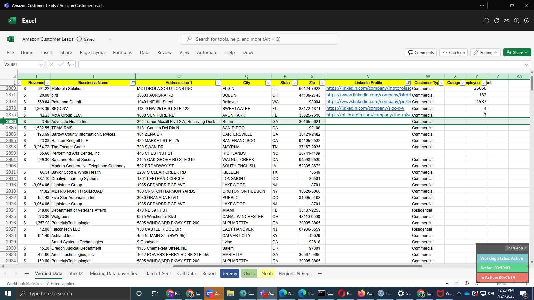
Task: Open File Explorer from taskbar
Action: (230, 293)
